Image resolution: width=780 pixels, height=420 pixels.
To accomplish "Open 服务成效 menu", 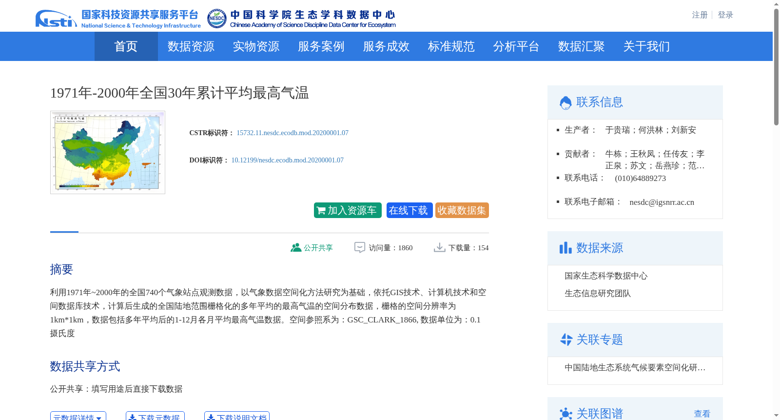I will (386, 46).
